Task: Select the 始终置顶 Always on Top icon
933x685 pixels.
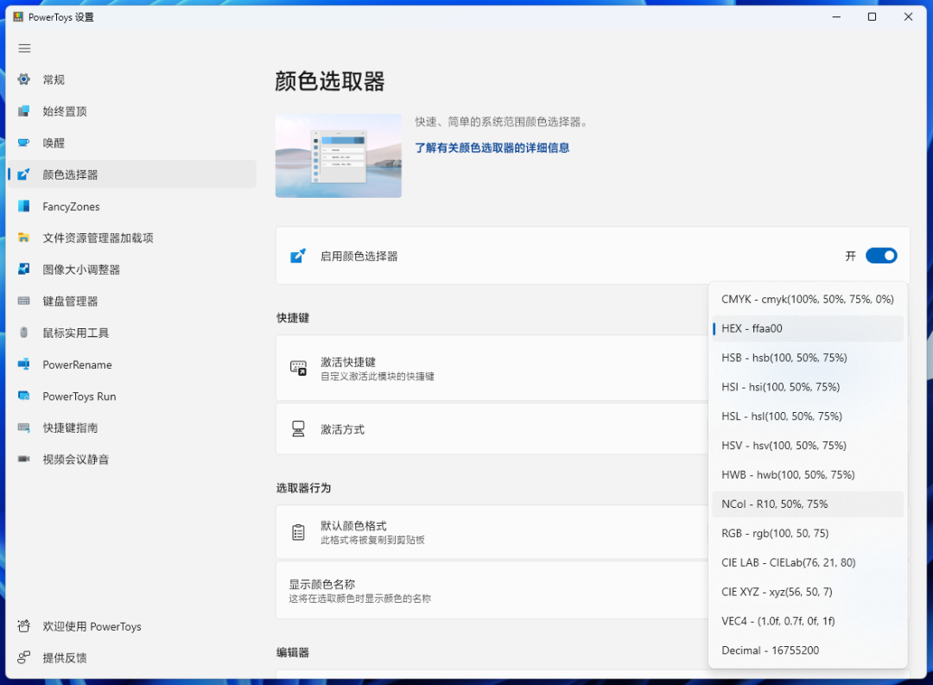Action: point(24,111)
